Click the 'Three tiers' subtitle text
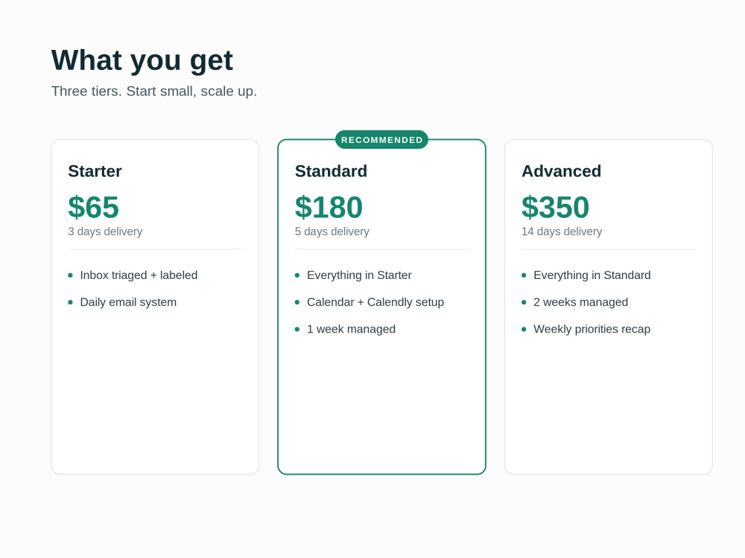Screen dimensions: 745x558 [x=154, y=91]
